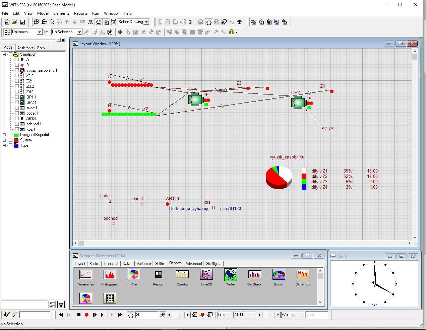The height and width of the screenshot is (330, 426).
Task: Tick the checkbox for AB120
Action: click(x=17, y=119)
